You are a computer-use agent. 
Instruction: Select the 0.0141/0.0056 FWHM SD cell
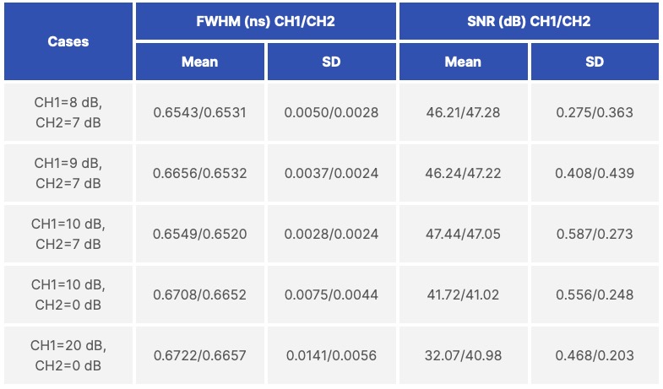331,355
